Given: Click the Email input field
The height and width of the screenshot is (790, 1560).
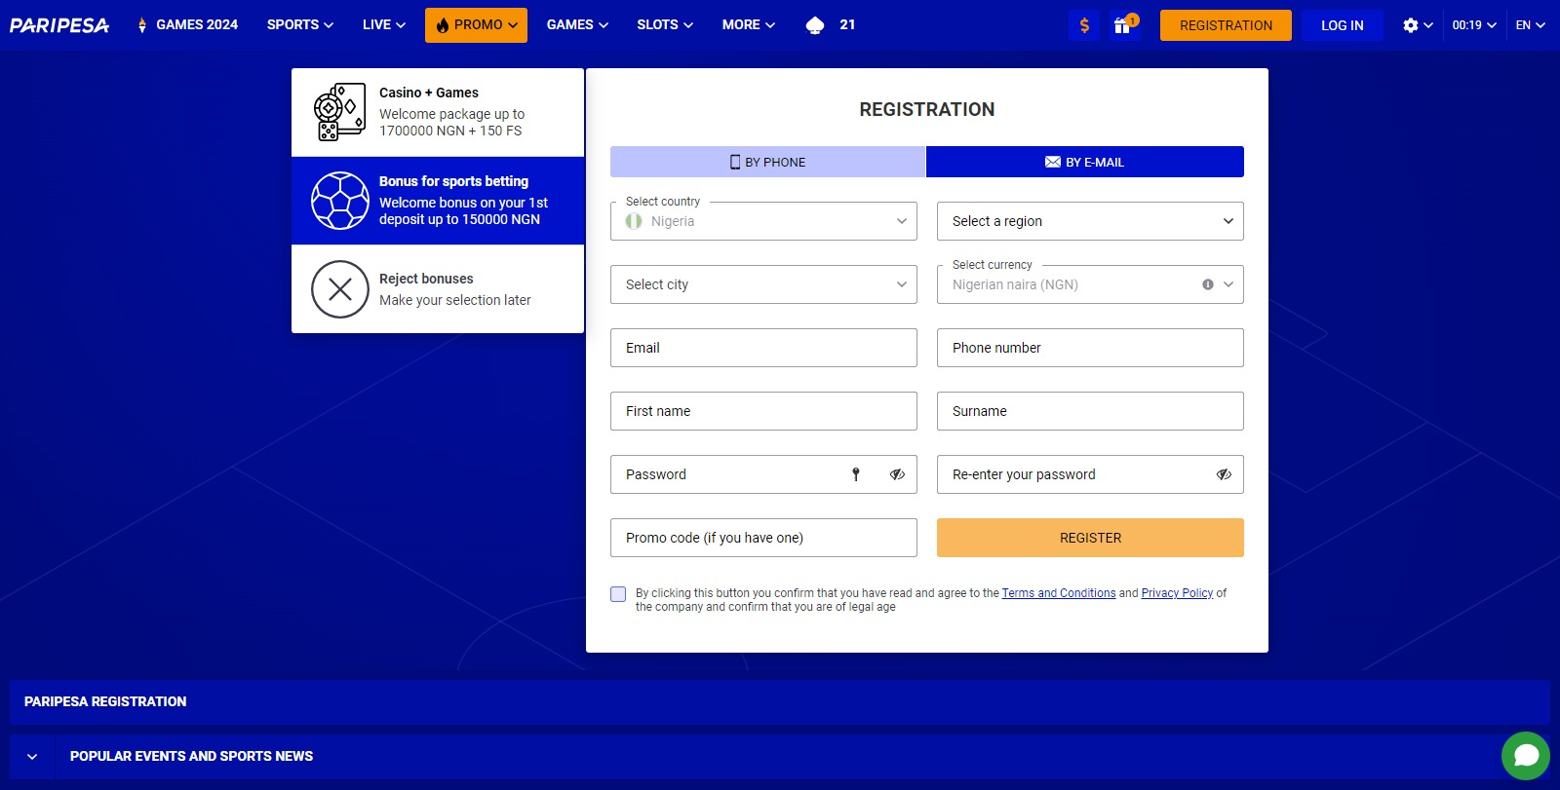Looking at the screenshot, I should pyautogui.click(x=763, y=348).
